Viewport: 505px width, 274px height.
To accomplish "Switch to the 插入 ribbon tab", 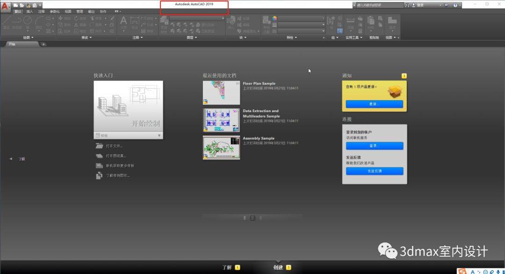I will [x=29, y=11].
